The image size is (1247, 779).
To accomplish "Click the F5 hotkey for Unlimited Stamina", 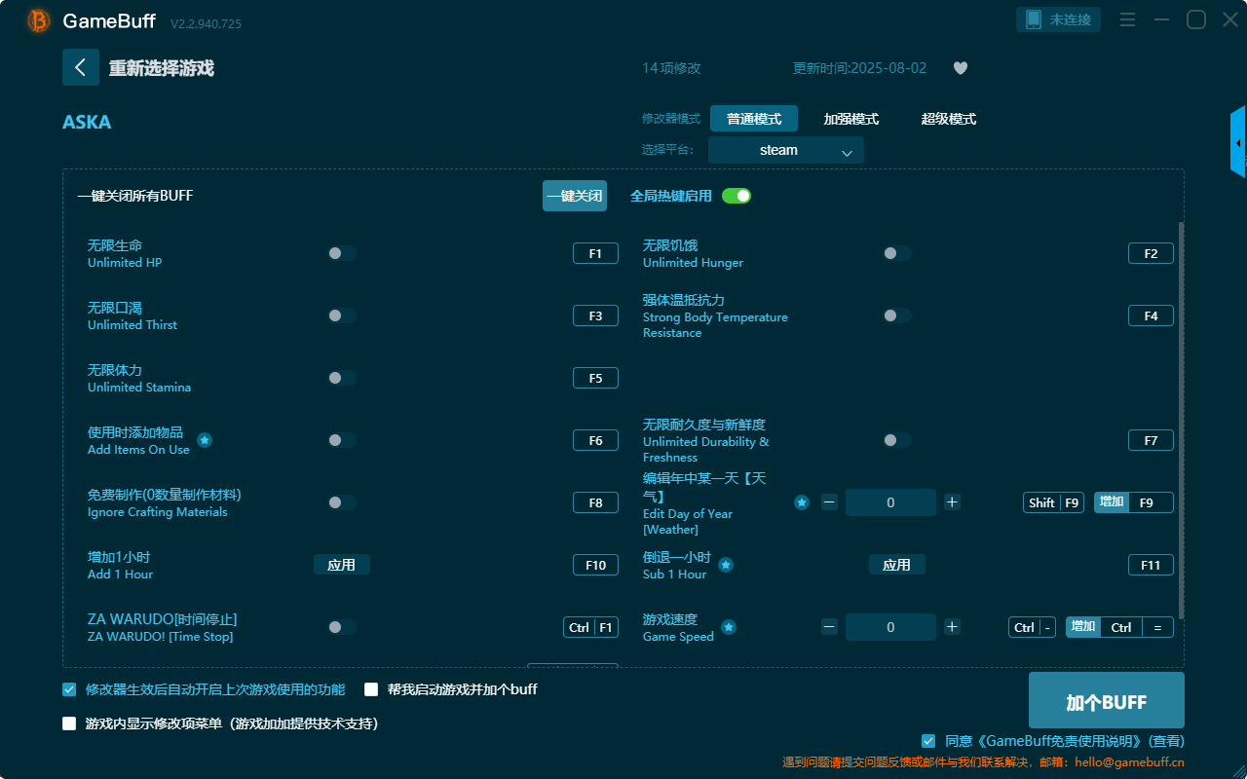I will 595,378.
